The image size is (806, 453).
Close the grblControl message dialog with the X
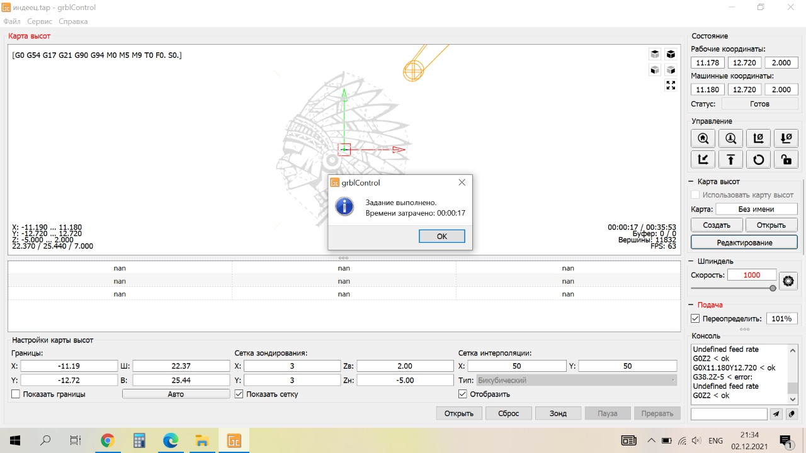pyautogui.click(x=462, y=182)
